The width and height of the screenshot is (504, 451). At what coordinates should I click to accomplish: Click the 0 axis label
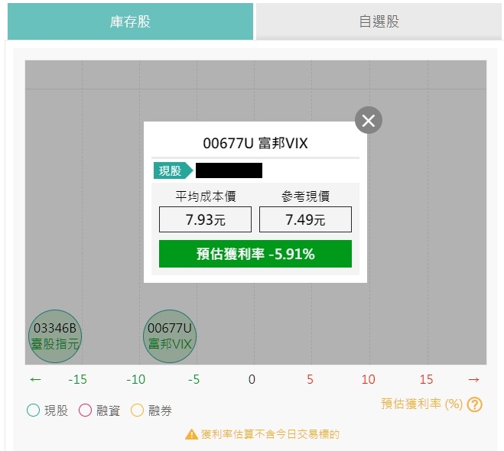click(252, 379)
